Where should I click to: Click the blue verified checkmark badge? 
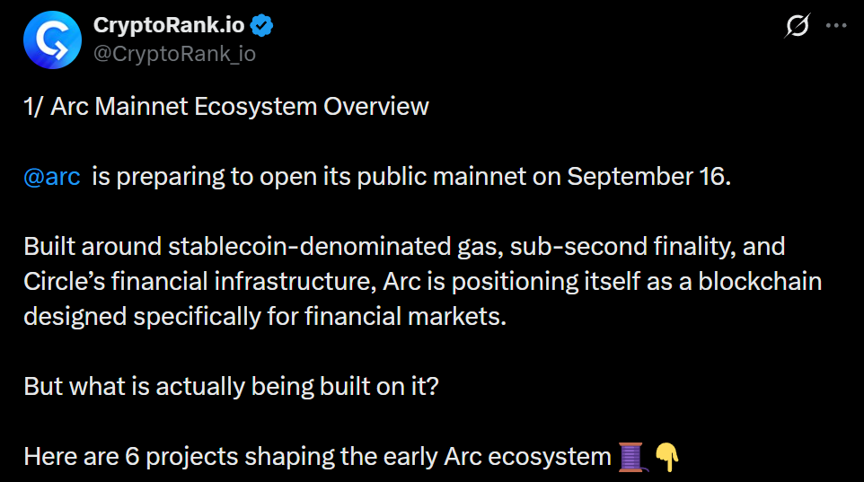[x=261, y=25]
